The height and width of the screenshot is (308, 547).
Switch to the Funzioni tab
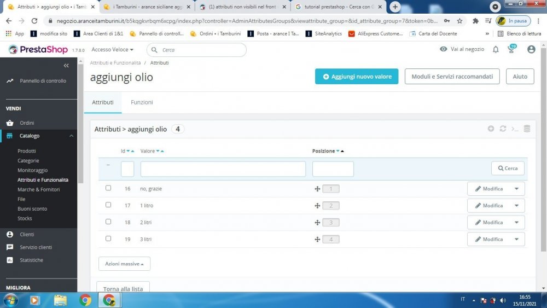click(142, 102)
